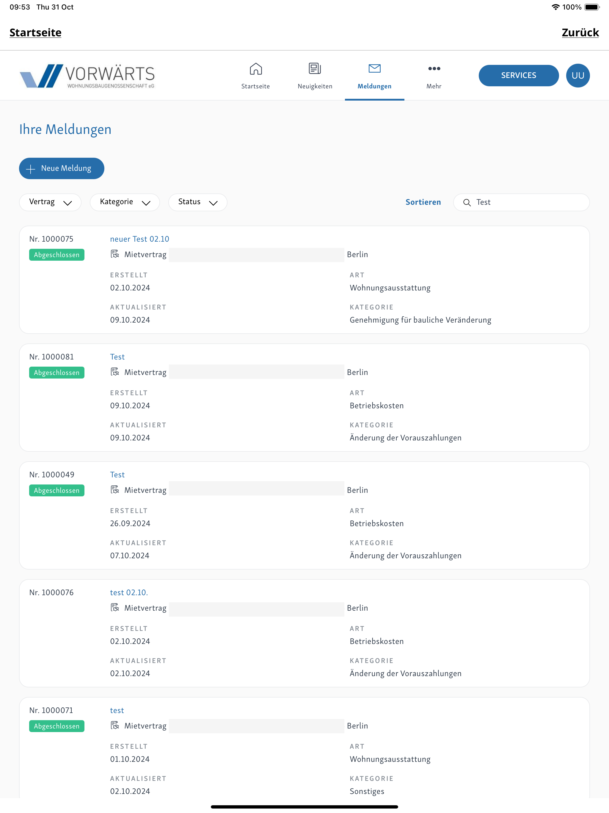The image size is (609, 813).
Task: Open the Neuigkeiten news icon
Action: 315,68
